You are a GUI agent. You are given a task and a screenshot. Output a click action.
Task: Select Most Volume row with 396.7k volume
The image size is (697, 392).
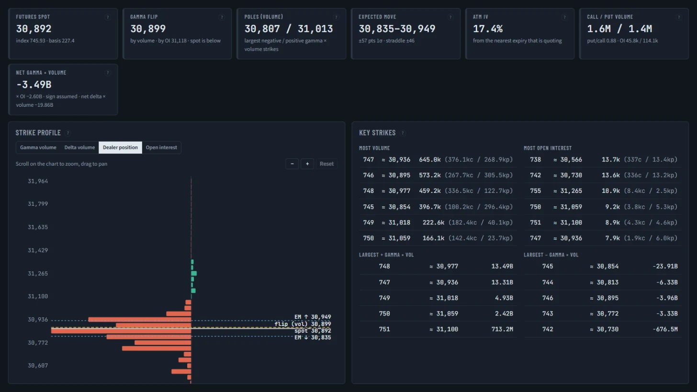point(438,207)
